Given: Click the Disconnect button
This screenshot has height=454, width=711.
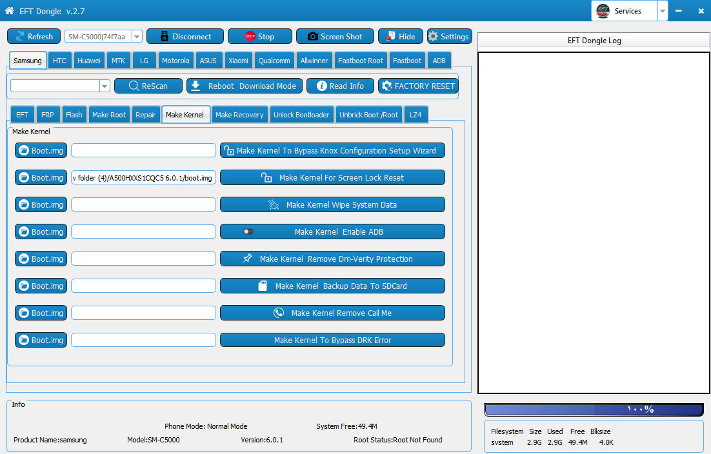Looking at the screenshot, I should click(185, 36).
